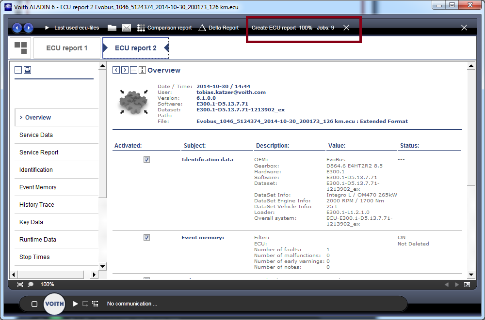Image resolution: width=485 pixels, height=320 pixels.
Task: Click the sidebar horizontal scroll left arrow
Action: 13,274
